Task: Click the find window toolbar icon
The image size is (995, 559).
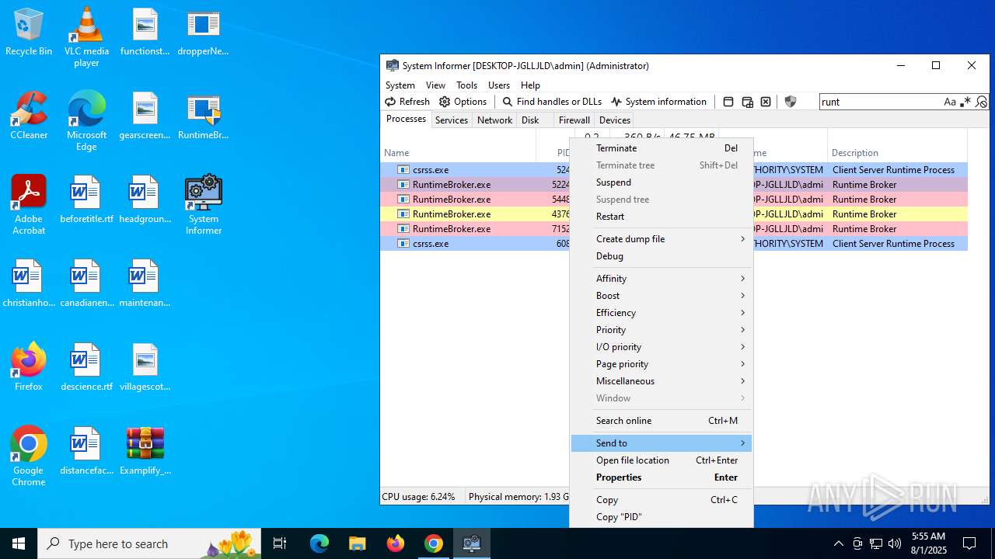Action: pos(728,102)
